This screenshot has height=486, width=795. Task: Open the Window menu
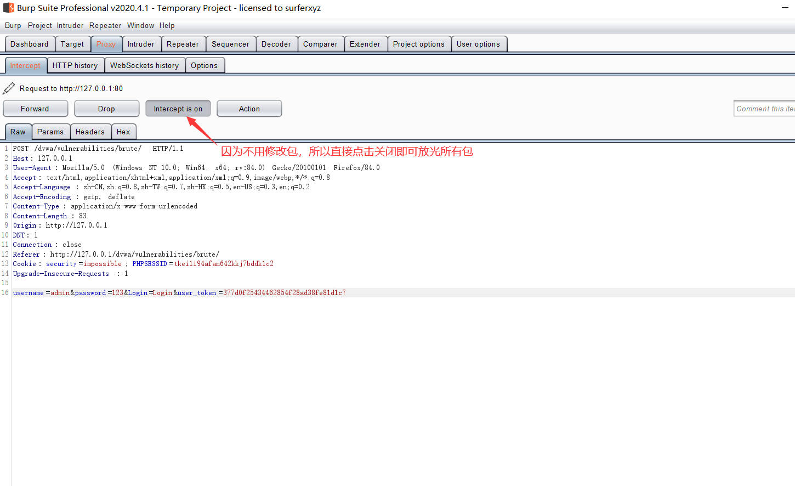point(141,25)
